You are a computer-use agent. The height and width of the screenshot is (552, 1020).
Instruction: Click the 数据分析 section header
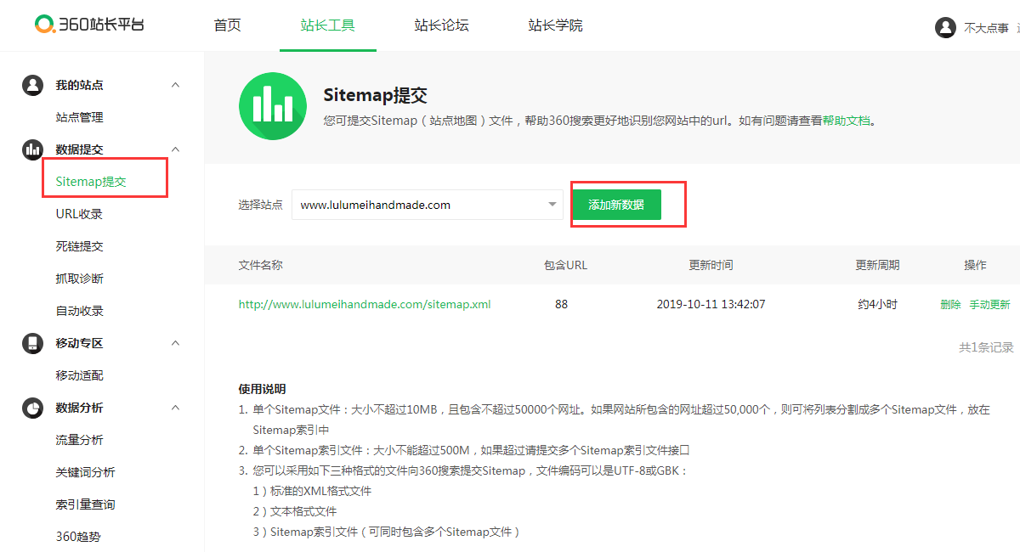(80, 408)
